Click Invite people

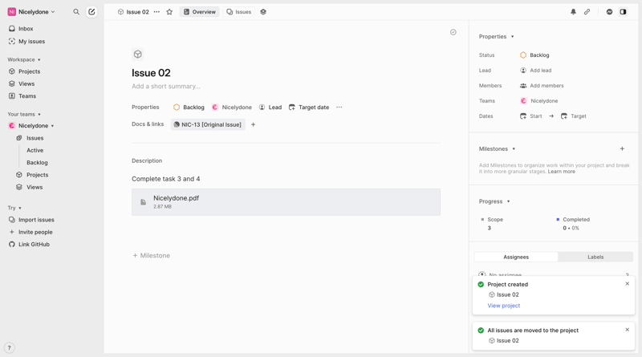pyautogui.click(x=35, y=232)
